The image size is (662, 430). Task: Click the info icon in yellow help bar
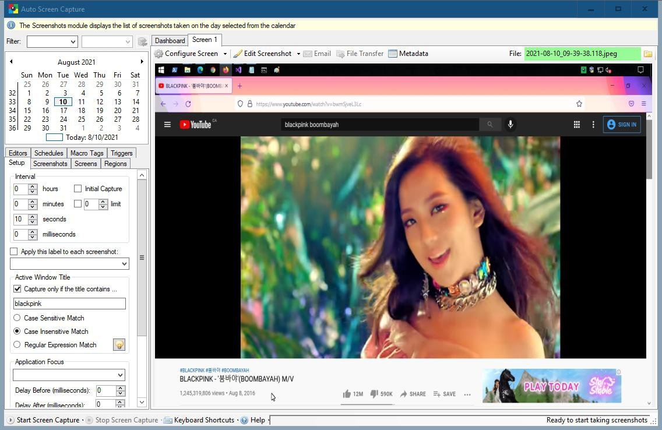point(12,25)
